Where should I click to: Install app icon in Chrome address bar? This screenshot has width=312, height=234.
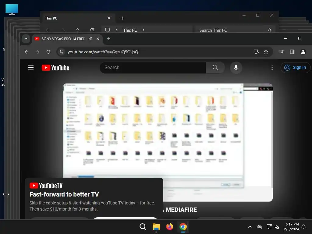tap(256, 52)
